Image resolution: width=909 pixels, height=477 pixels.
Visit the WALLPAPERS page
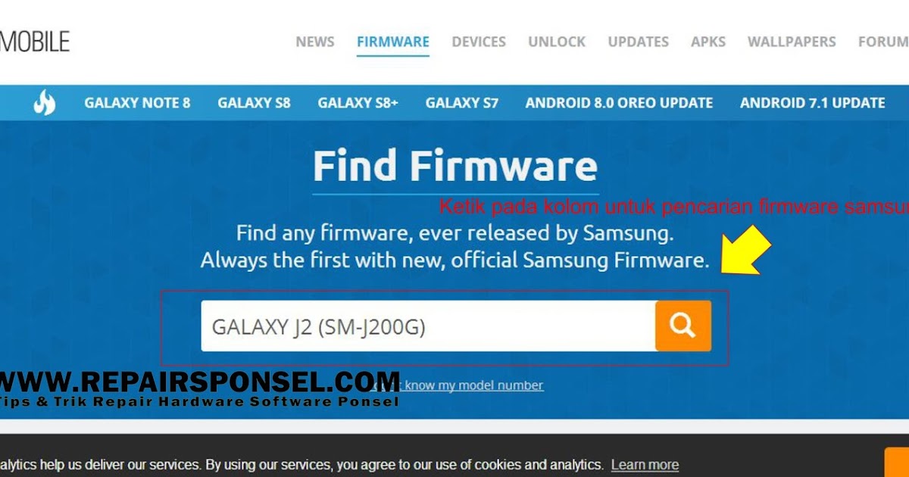click(792, 42)
